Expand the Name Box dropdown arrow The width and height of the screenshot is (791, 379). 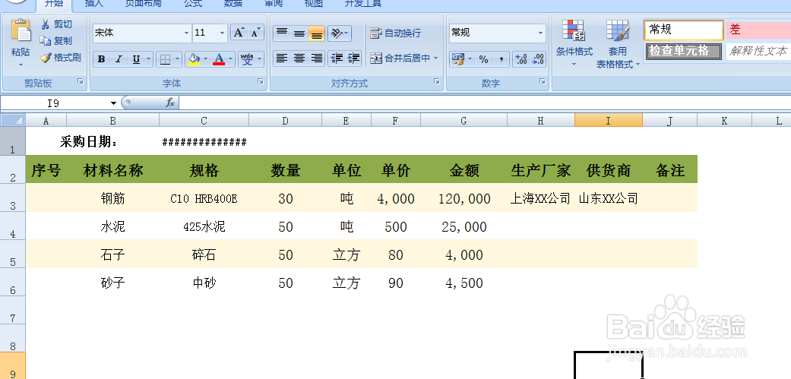[x=113, y=103]
